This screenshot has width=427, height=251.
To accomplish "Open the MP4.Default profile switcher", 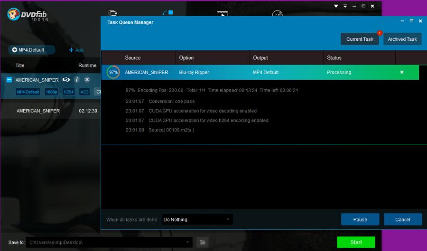I will click(x=32, y=50).
